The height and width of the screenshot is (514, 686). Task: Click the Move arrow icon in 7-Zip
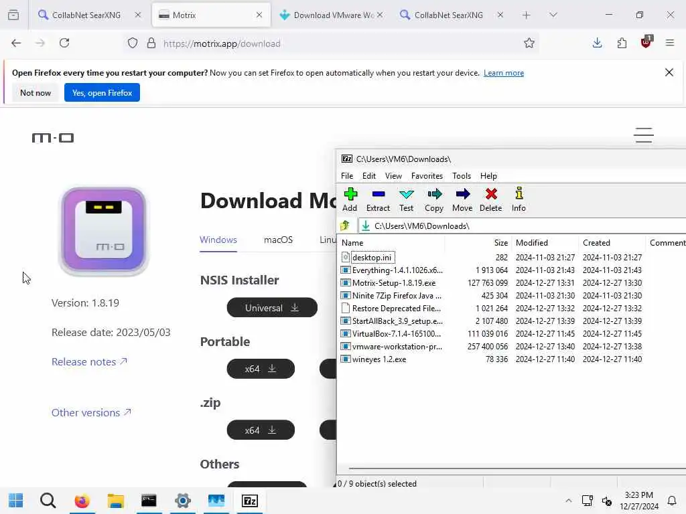(462, 199)
